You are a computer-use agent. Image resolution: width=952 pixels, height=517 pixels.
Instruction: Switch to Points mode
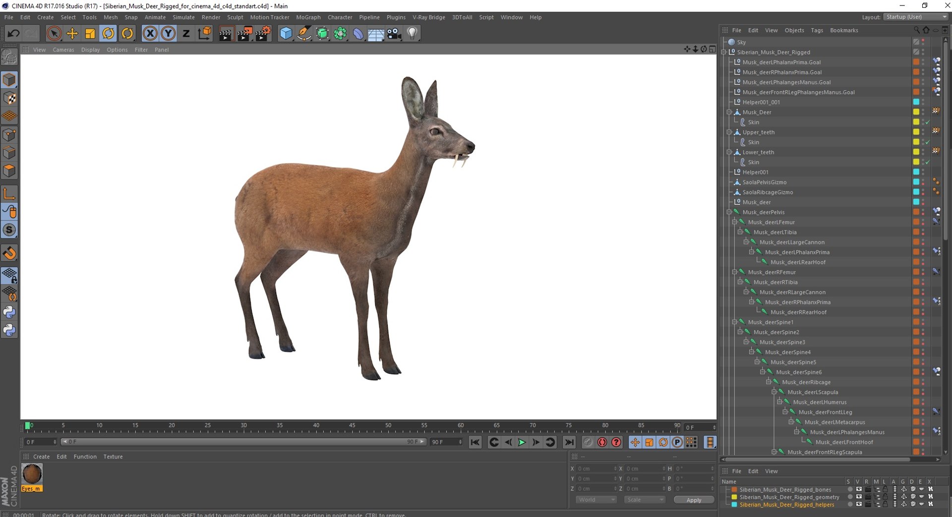[x=9, y=134]
